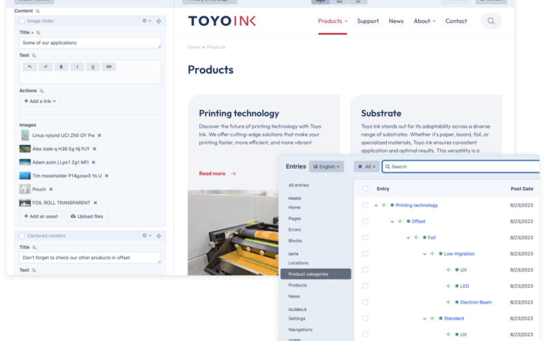546x341 pixels.
Task: Collapse the Offset tree row
Action: coord(392,222)
